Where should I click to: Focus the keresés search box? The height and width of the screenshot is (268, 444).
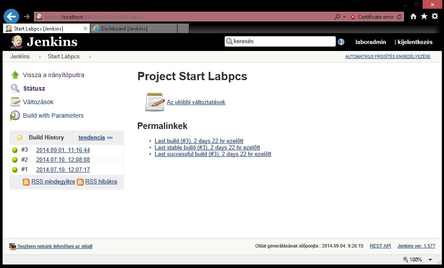(x=280, y=41)
